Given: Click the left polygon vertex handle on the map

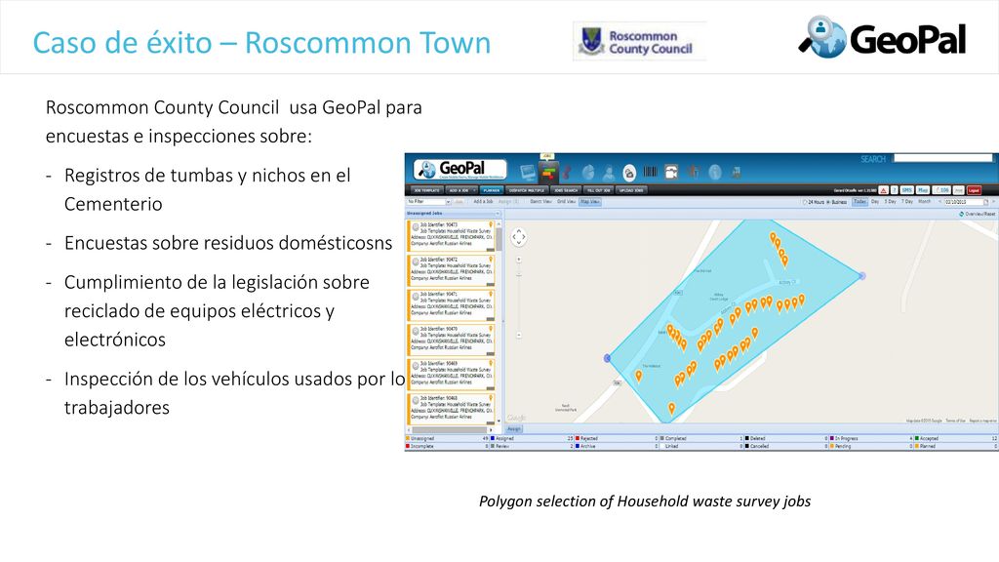Looking at the screenshot, I should click(607, 358).
